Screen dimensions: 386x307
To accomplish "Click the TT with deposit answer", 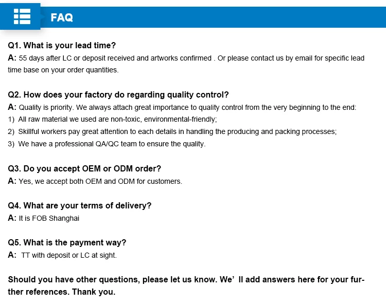I will tap(68, 255).
